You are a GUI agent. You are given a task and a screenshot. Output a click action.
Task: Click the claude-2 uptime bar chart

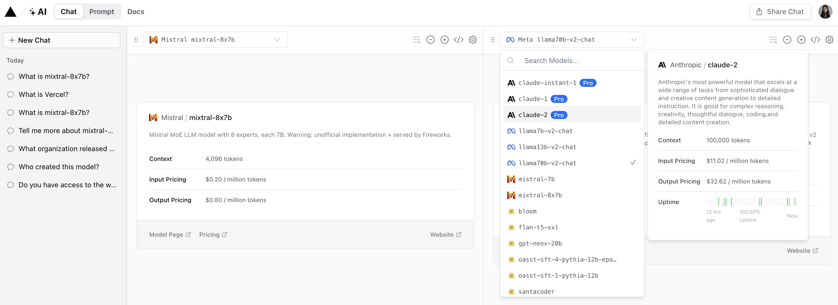pyautogui.click(x=752, y=202)
